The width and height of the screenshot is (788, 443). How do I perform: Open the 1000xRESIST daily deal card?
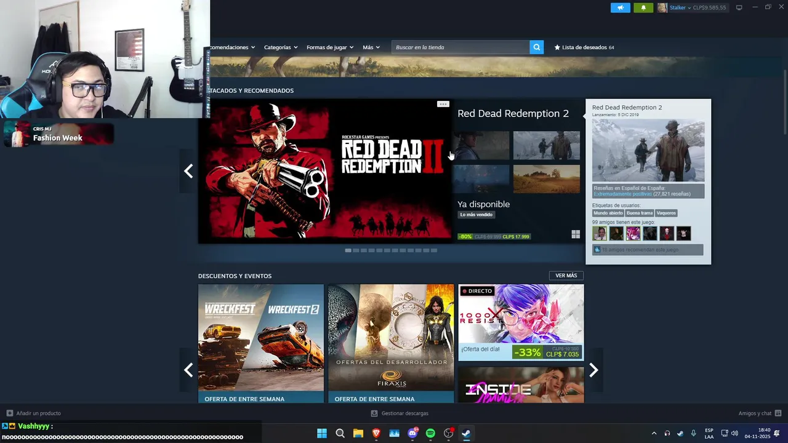point(521,322)
